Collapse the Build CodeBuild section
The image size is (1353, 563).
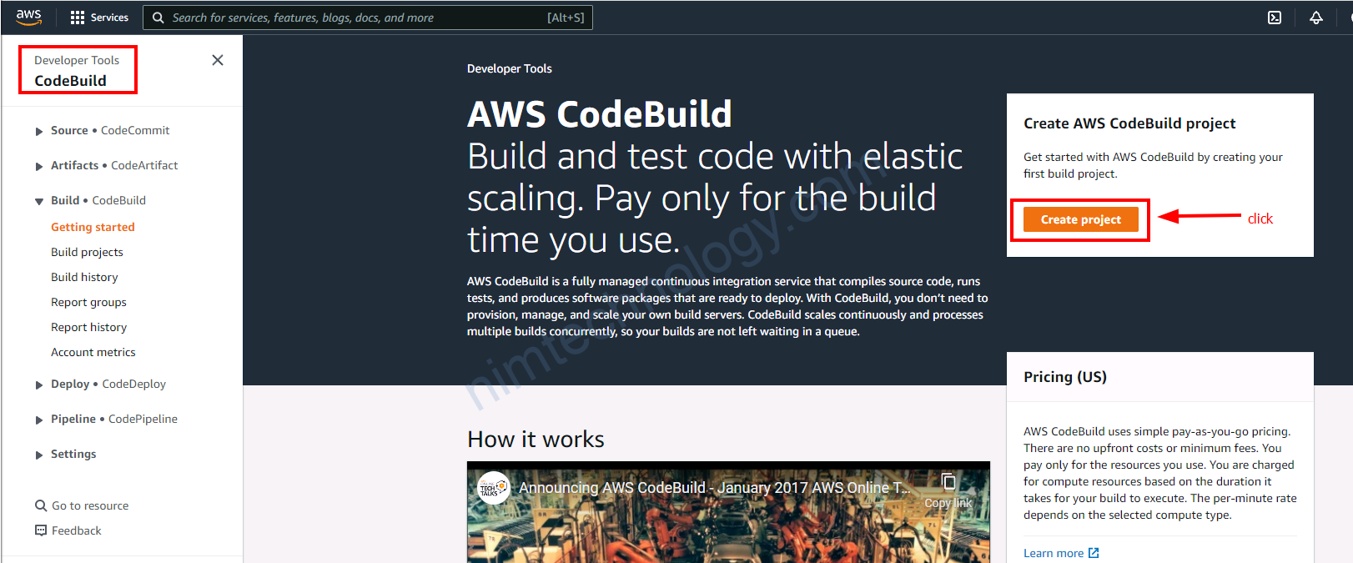pyautogui.click(x=39, y=201)
